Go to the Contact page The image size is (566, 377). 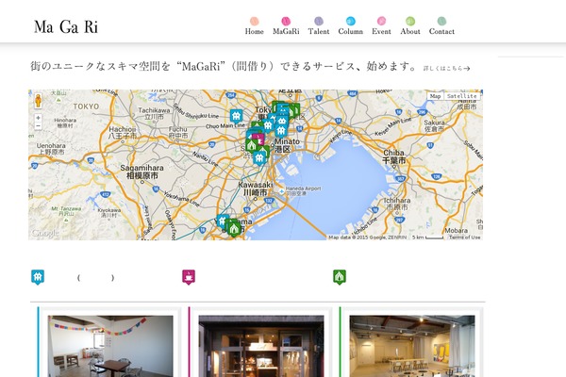coord(441,25)
